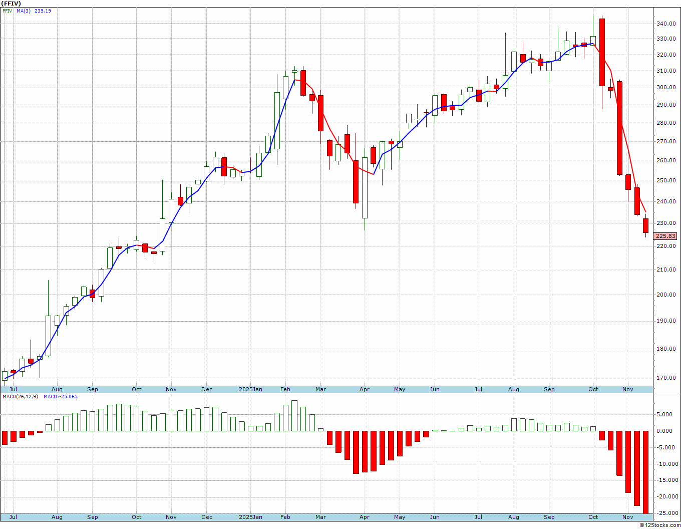Click the 340.00 price axis label
This screenshot has width=681, height=529.
[x=665, y=24]
